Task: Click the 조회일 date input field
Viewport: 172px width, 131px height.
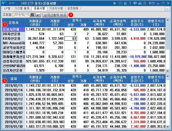Action: [21, 15]
